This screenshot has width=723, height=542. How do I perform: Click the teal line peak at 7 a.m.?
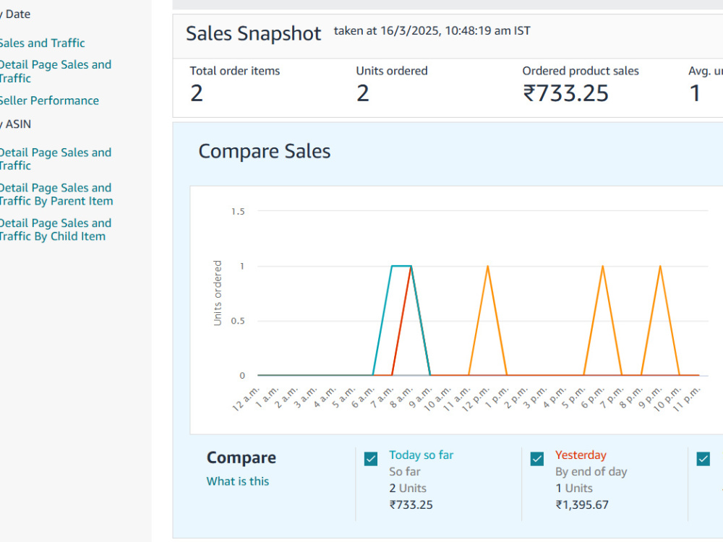393,267
